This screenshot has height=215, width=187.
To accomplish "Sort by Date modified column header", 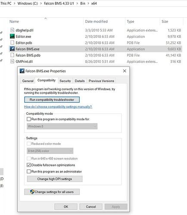I will pyautogui.click(x=96, y=21).
